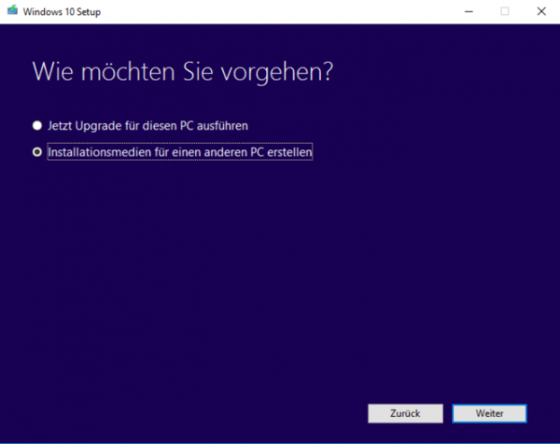Screen dimensions: 560x444
Task: Click the 'Windows 10 Setup' title text
Action: [x=62, y=12]
